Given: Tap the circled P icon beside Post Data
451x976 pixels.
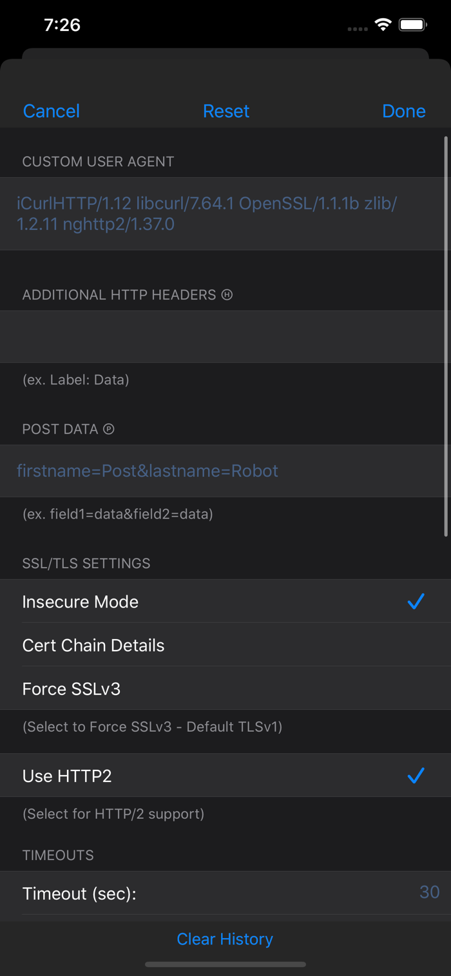Looking at the screenshot, I should click(x=109, y=428).
